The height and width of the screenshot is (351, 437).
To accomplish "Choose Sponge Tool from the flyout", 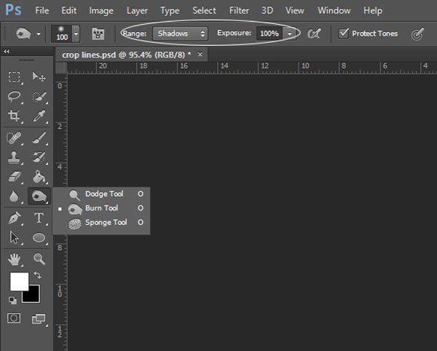I will 101,222.
